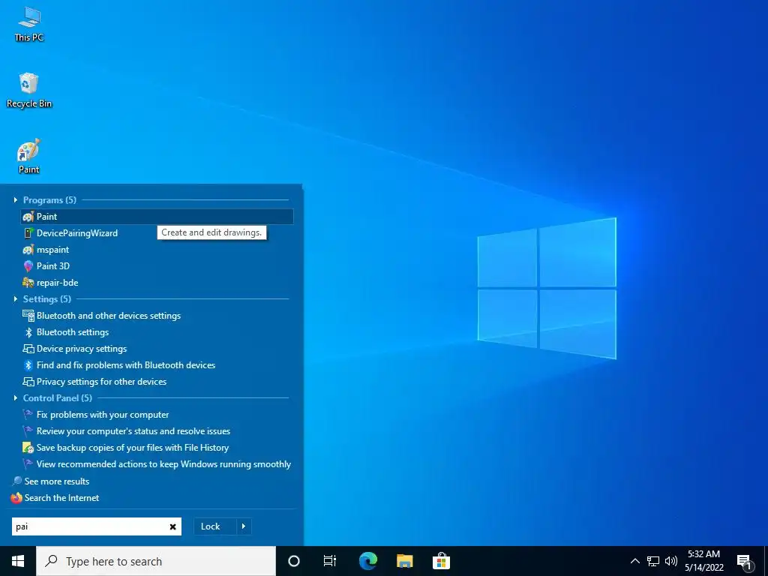
Task: Open the volume tray icon
Action: (x=671, y=561)
